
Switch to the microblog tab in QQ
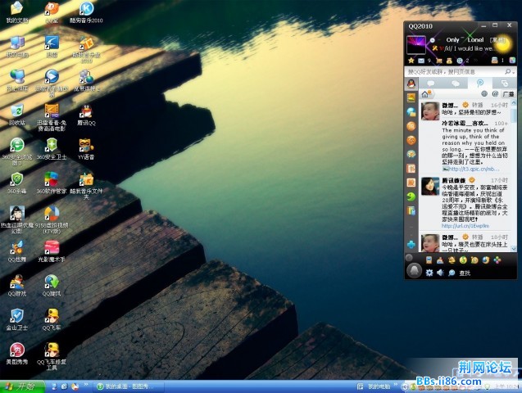click(481, 84)
